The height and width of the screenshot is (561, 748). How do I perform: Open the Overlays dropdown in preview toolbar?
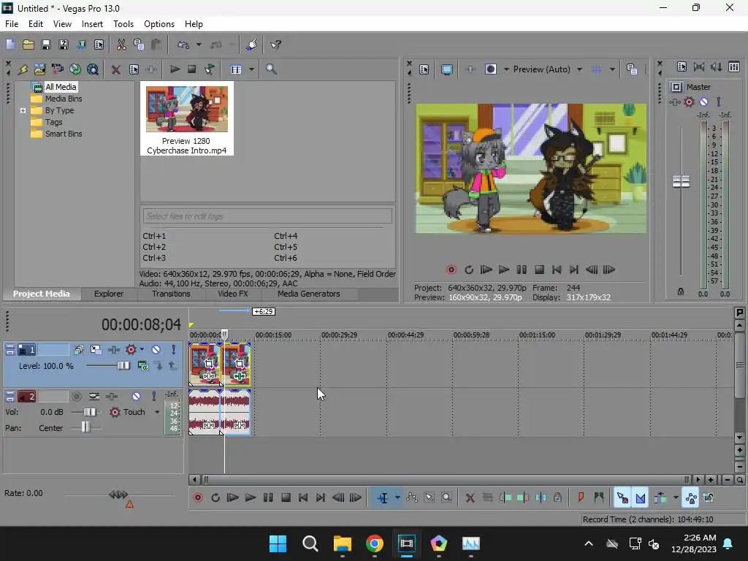pyautogui.click(x=612, y=69)
